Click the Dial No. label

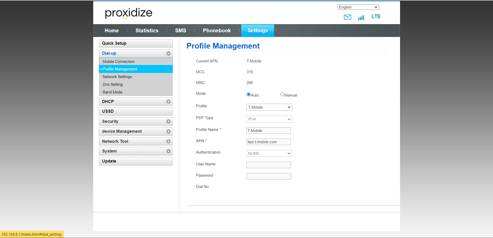tap(203, 187)
